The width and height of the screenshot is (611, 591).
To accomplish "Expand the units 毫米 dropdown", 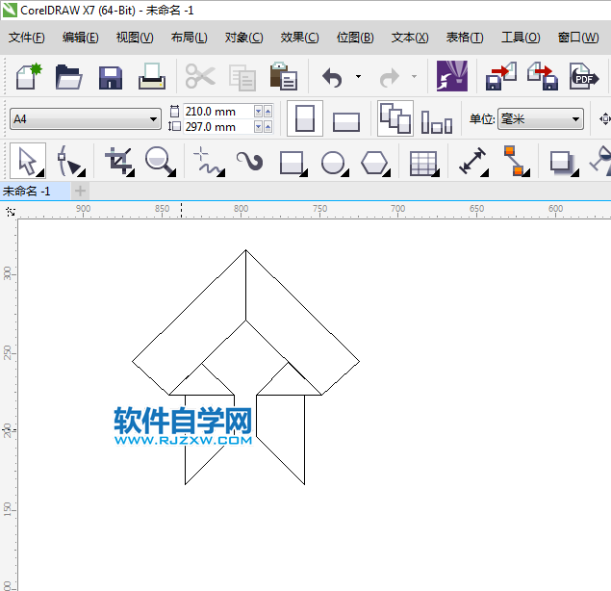I will coord(539,119).
